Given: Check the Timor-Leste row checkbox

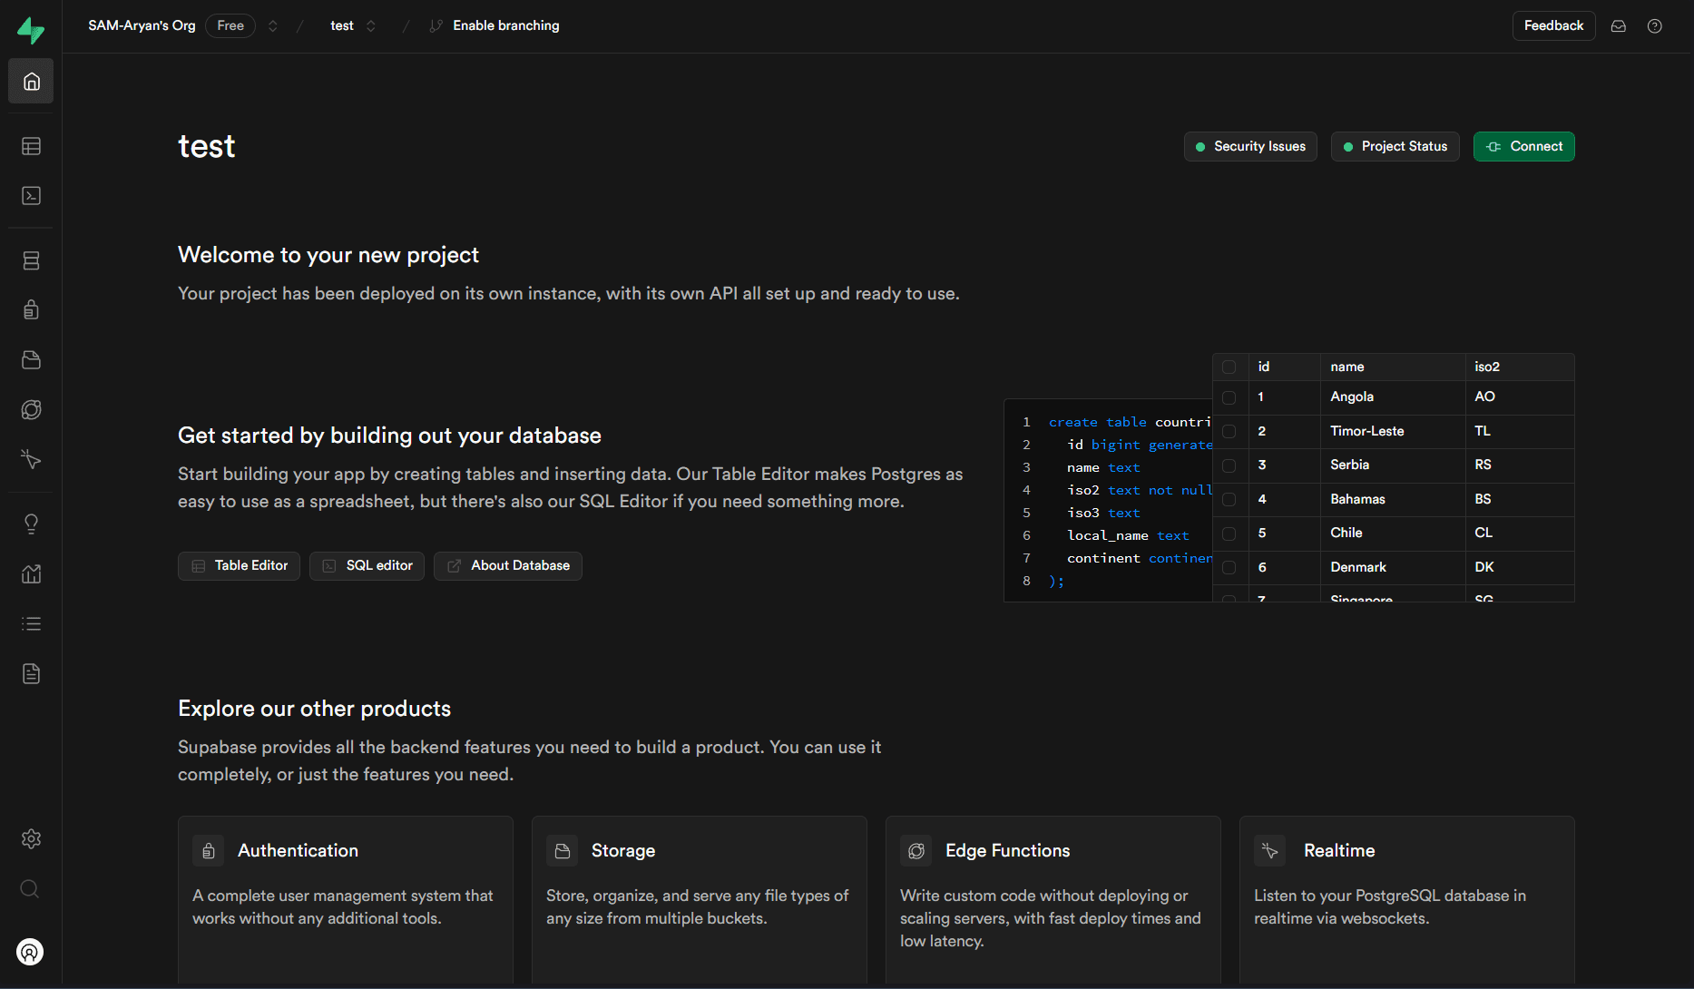Looking at the screenshot, I should click(x=1229, y=432).
